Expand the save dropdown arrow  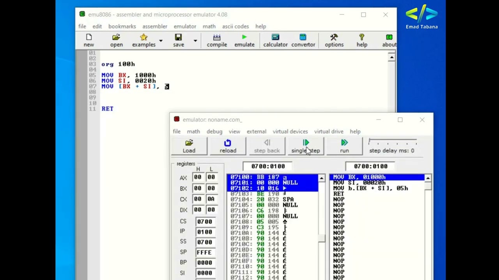tap(195, 40)
